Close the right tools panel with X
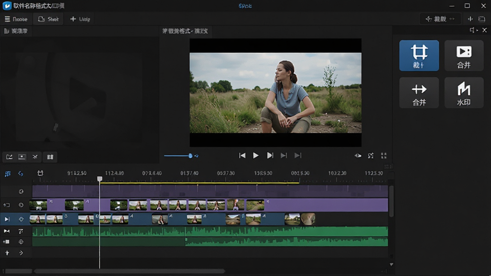This screenshot has width=491, height=276. pyautogui.click(x=484, y=30)
